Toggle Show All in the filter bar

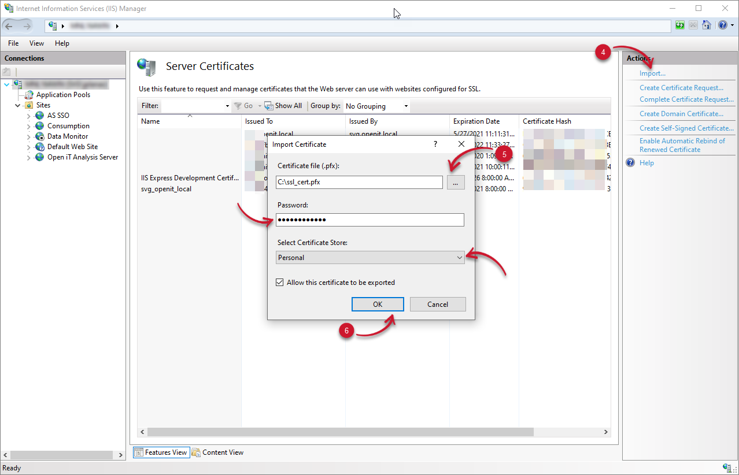pos(283,105)
